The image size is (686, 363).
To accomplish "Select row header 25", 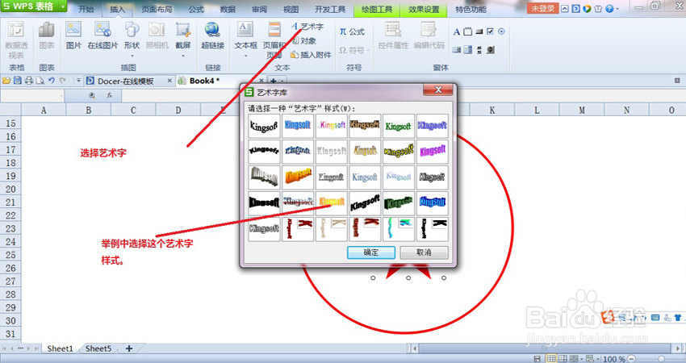I will 10,255.
